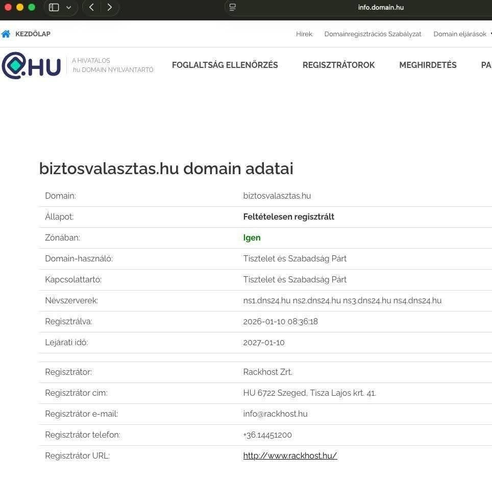Click the Safari sidebar toggle icon
The width and height of the screenshot is (492, 480).
click(54, 7)
